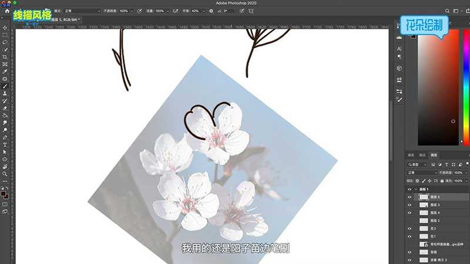470x264 pixels.
Task: Open brush smoothing options gear
Action: [x=211, y=11]
